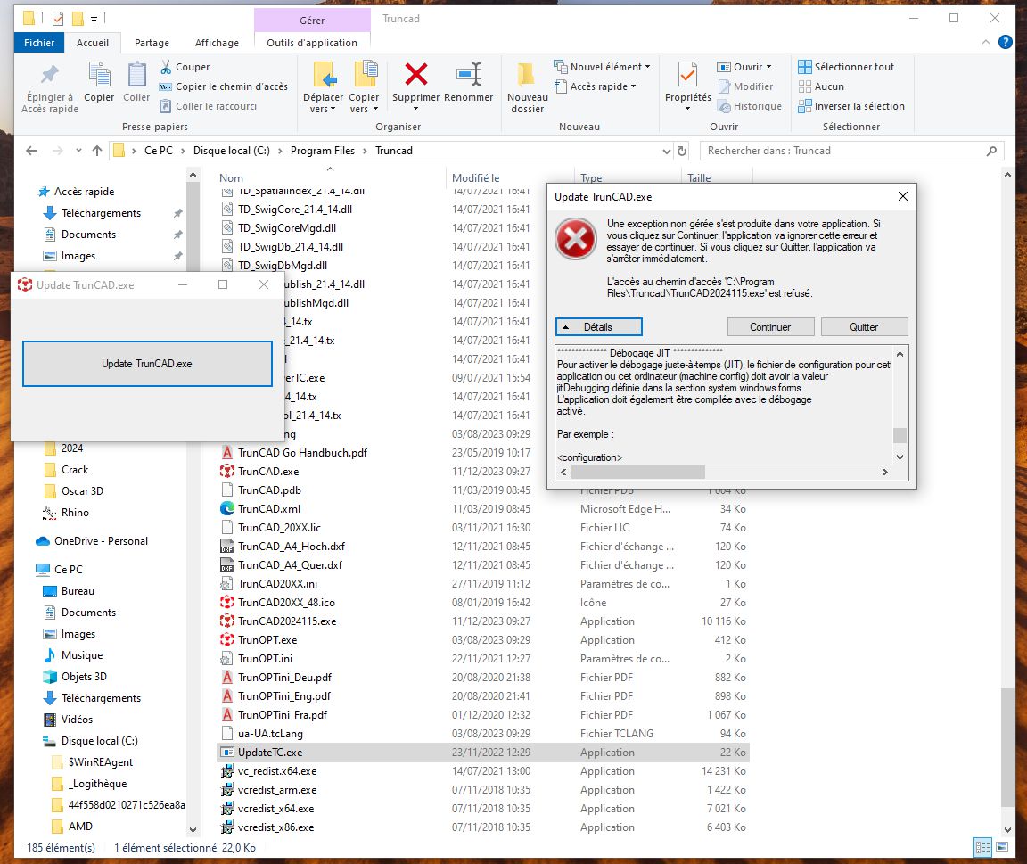Viewport: 1027px width, 864px height.
Task: Select Ce PC in the navigation pane
Action: click(x=68, y=570)
